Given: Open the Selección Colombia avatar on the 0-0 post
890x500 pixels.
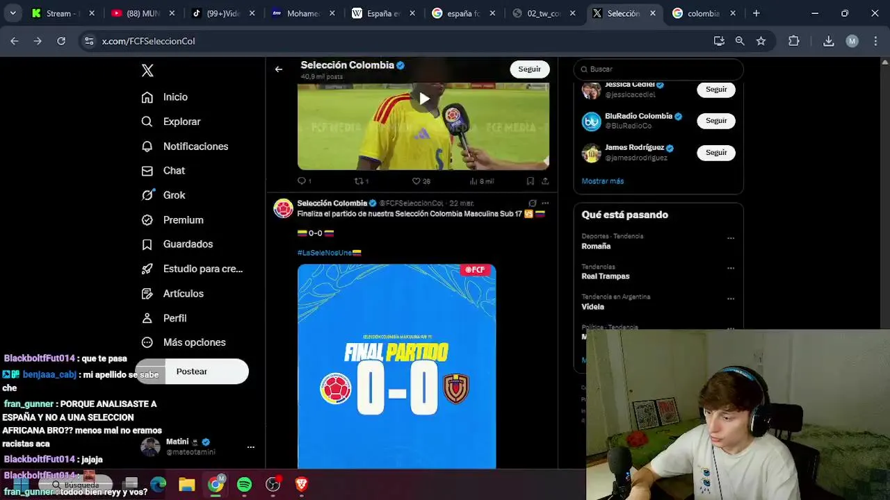Looking at the screenshot, I should 283,208.
